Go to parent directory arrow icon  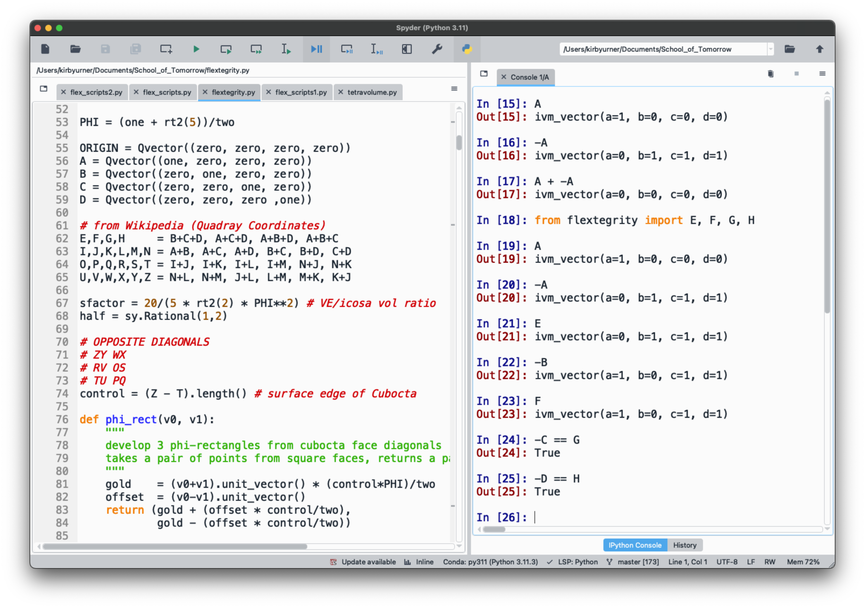(820, 49)
